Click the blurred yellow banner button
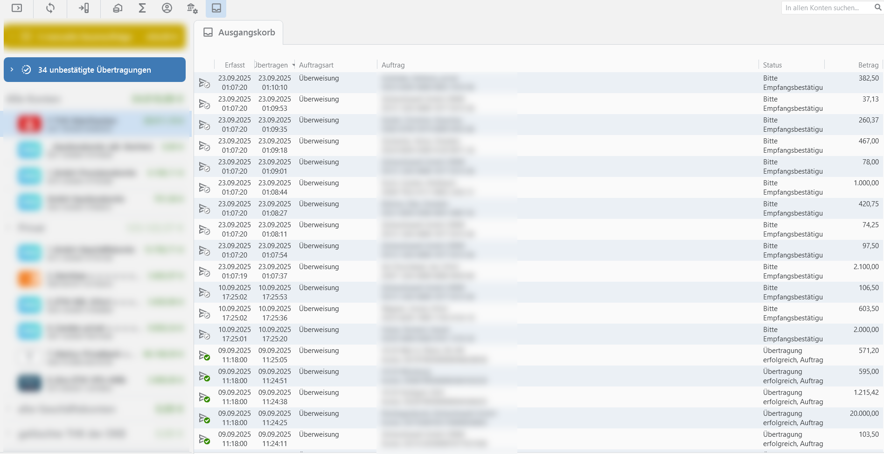884x454 pixels. [95, 37]
